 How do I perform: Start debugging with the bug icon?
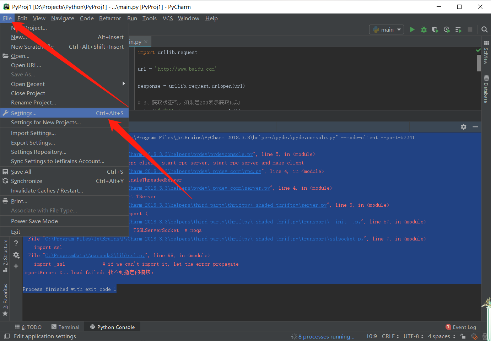click(424, 29)
